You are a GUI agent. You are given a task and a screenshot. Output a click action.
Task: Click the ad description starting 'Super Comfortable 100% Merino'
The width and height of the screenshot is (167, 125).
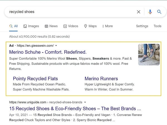coord(70,64)
